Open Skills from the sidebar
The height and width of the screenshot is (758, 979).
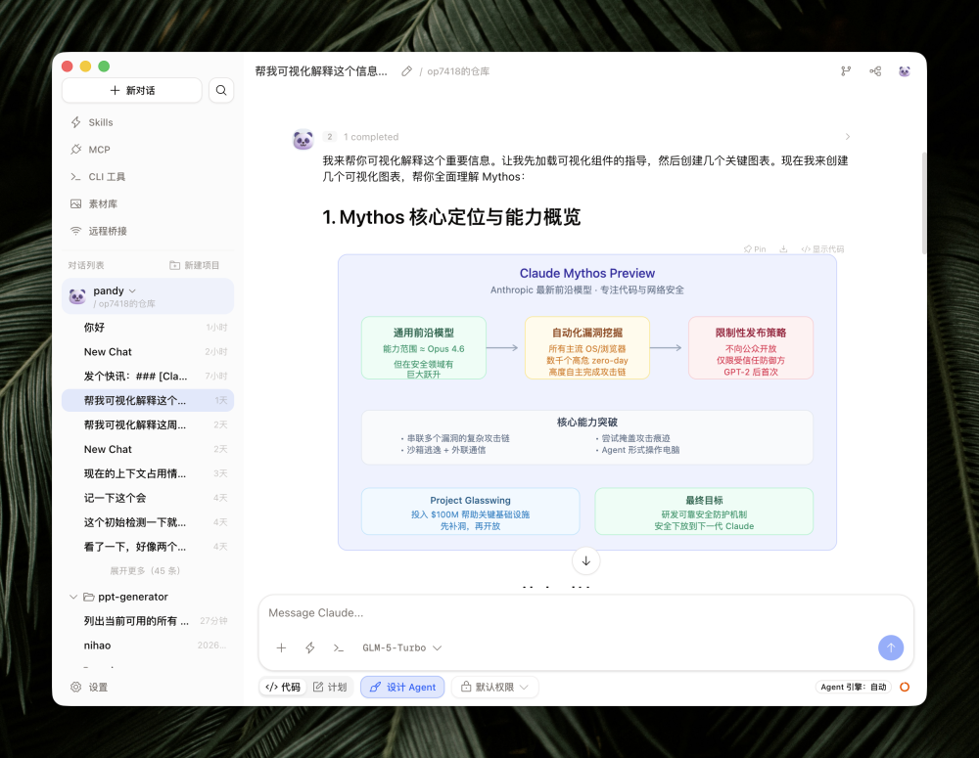[x=101, y=121]
